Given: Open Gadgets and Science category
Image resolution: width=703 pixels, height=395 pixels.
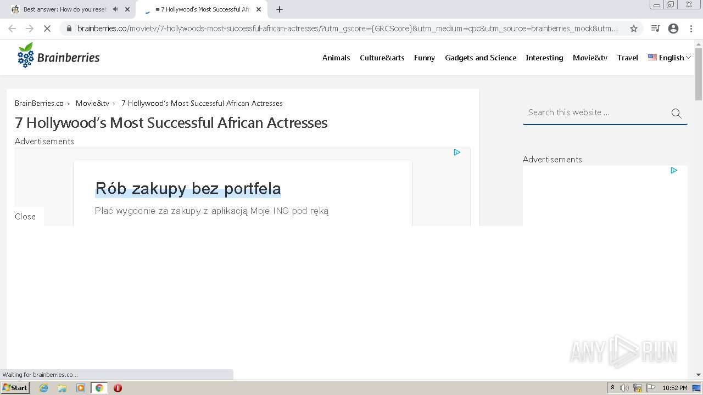Looking at the screenshot, I should tap(481, 58).
